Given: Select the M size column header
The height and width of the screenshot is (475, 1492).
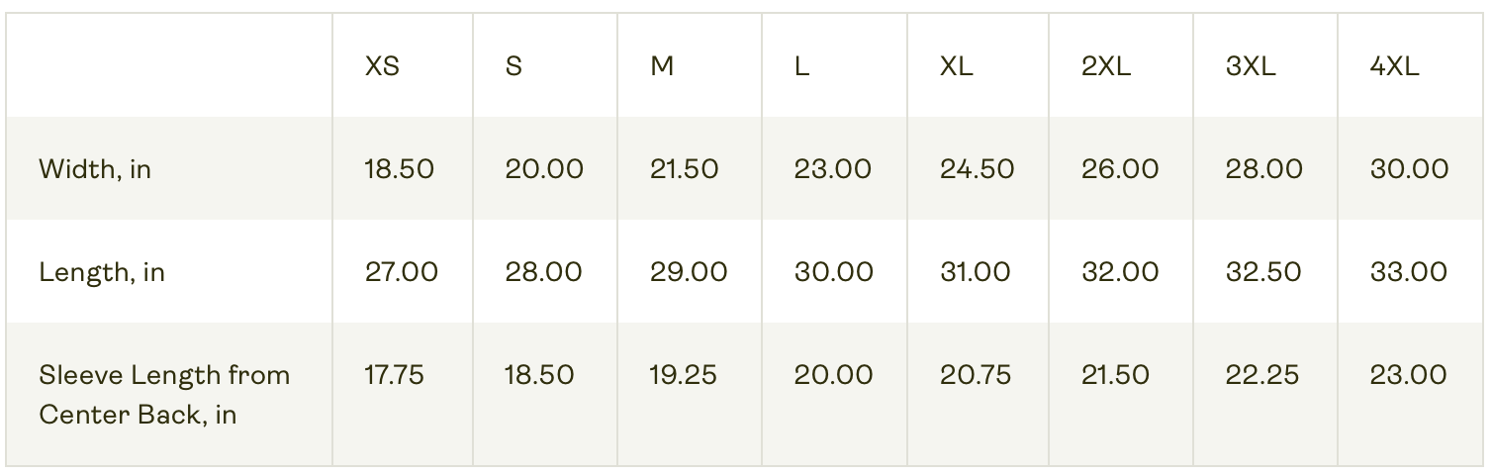Looking at the screenshot, I should point(662,66).
